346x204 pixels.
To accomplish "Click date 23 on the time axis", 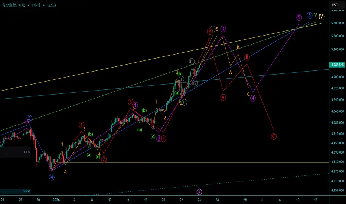I will pos(3,200).
